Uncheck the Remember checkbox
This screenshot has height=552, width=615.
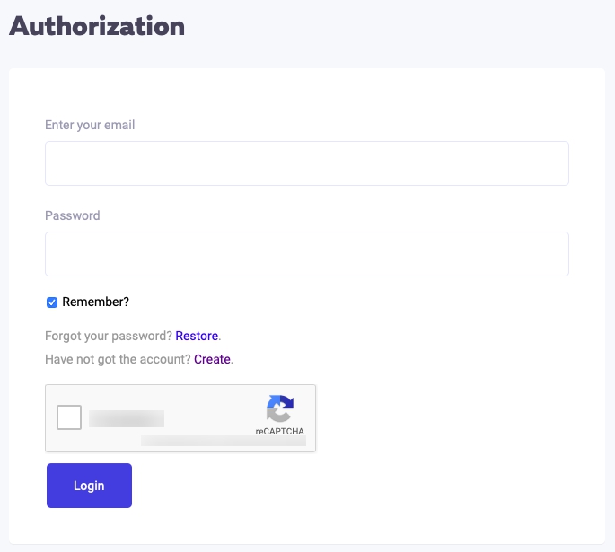click(x=52, y=302)
